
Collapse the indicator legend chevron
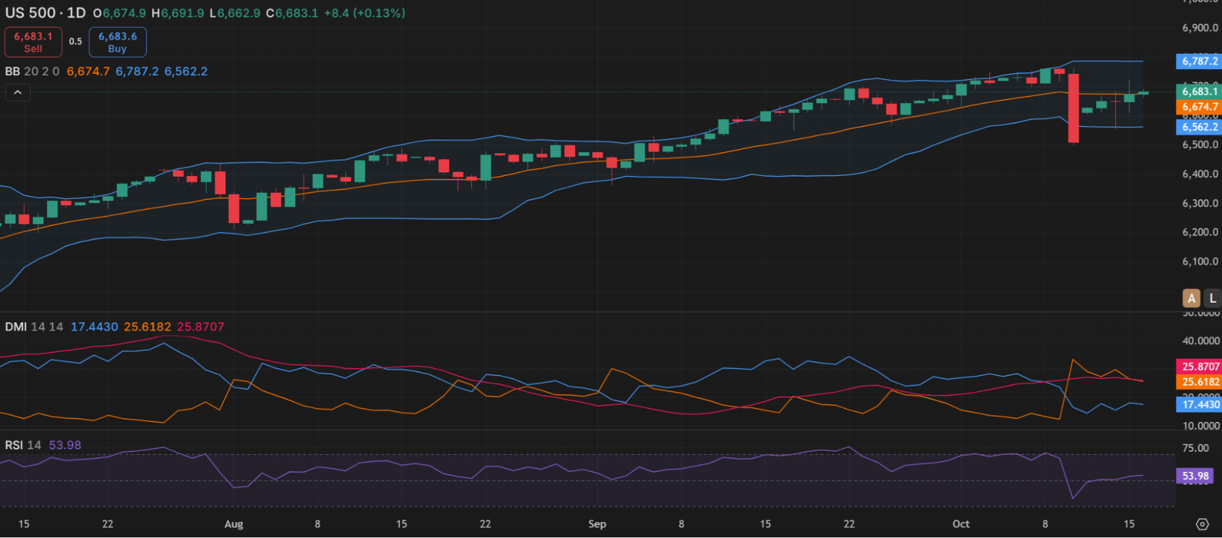(x=18, y=92)
